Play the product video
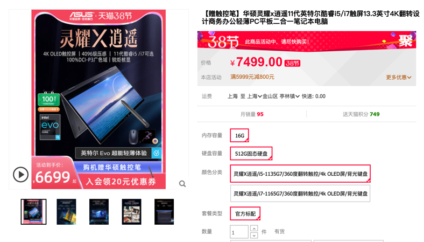Viewport: 424px width, 242px height. point(20,175)
